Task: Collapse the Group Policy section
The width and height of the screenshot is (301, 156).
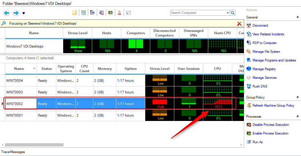Action: (297, 97)
